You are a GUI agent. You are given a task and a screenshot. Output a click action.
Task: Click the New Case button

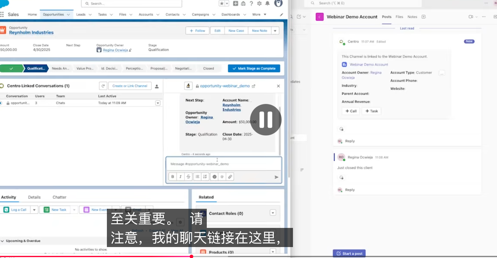click(x=236, y=31)
